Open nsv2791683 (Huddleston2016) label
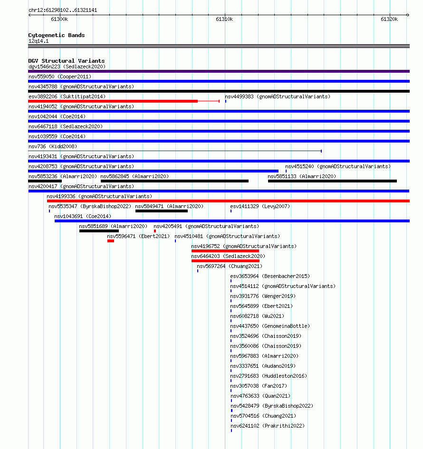Image resolution: width=423 pixels, height=449 pixels. (269, 376)
